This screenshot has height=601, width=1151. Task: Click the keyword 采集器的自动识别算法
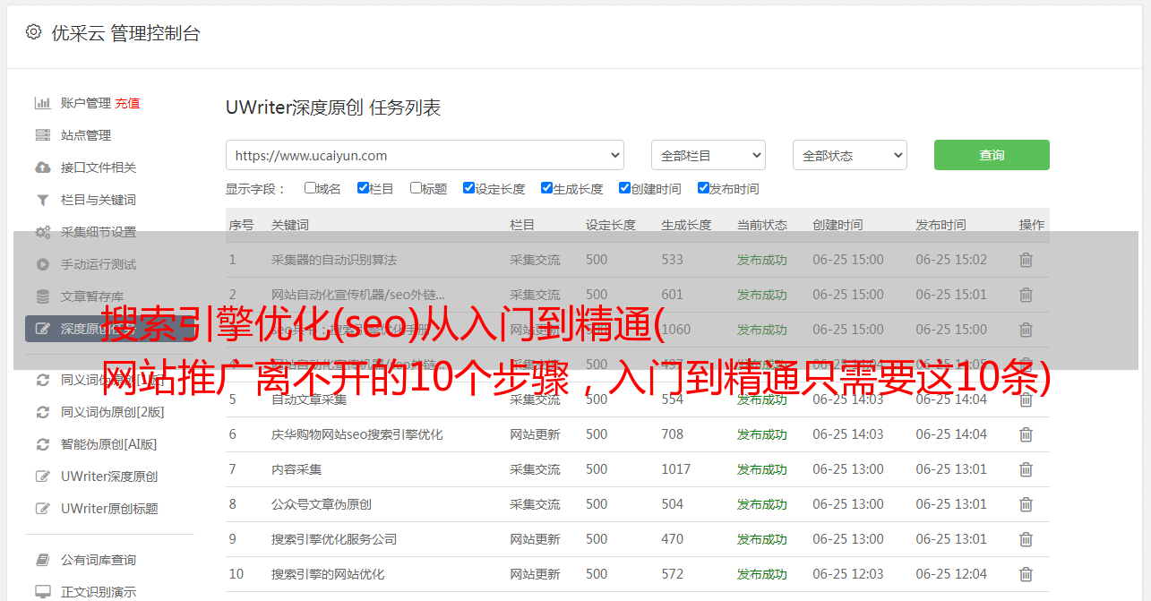[334, 260]
